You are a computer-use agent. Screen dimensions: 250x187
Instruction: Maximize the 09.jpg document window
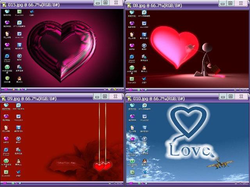click(x=105, y=96)
